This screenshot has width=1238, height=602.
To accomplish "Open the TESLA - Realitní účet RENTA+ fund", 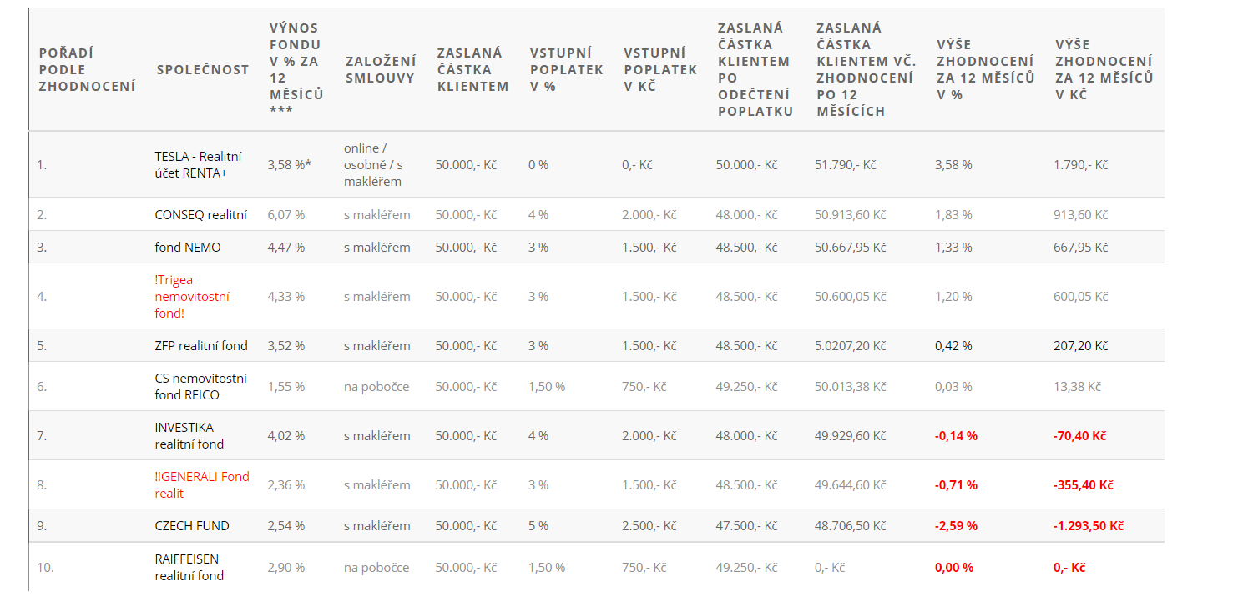I will (x=198, y=164).
